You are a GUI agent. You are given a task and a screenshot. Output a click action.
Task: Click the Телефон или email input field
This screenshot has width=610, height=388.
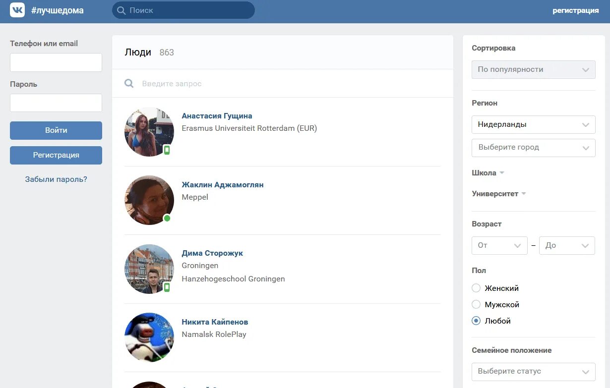(56, 62)
